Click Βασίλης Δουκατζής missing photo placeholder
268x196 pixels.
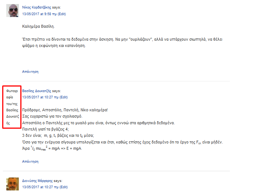(x=12, y=107)
